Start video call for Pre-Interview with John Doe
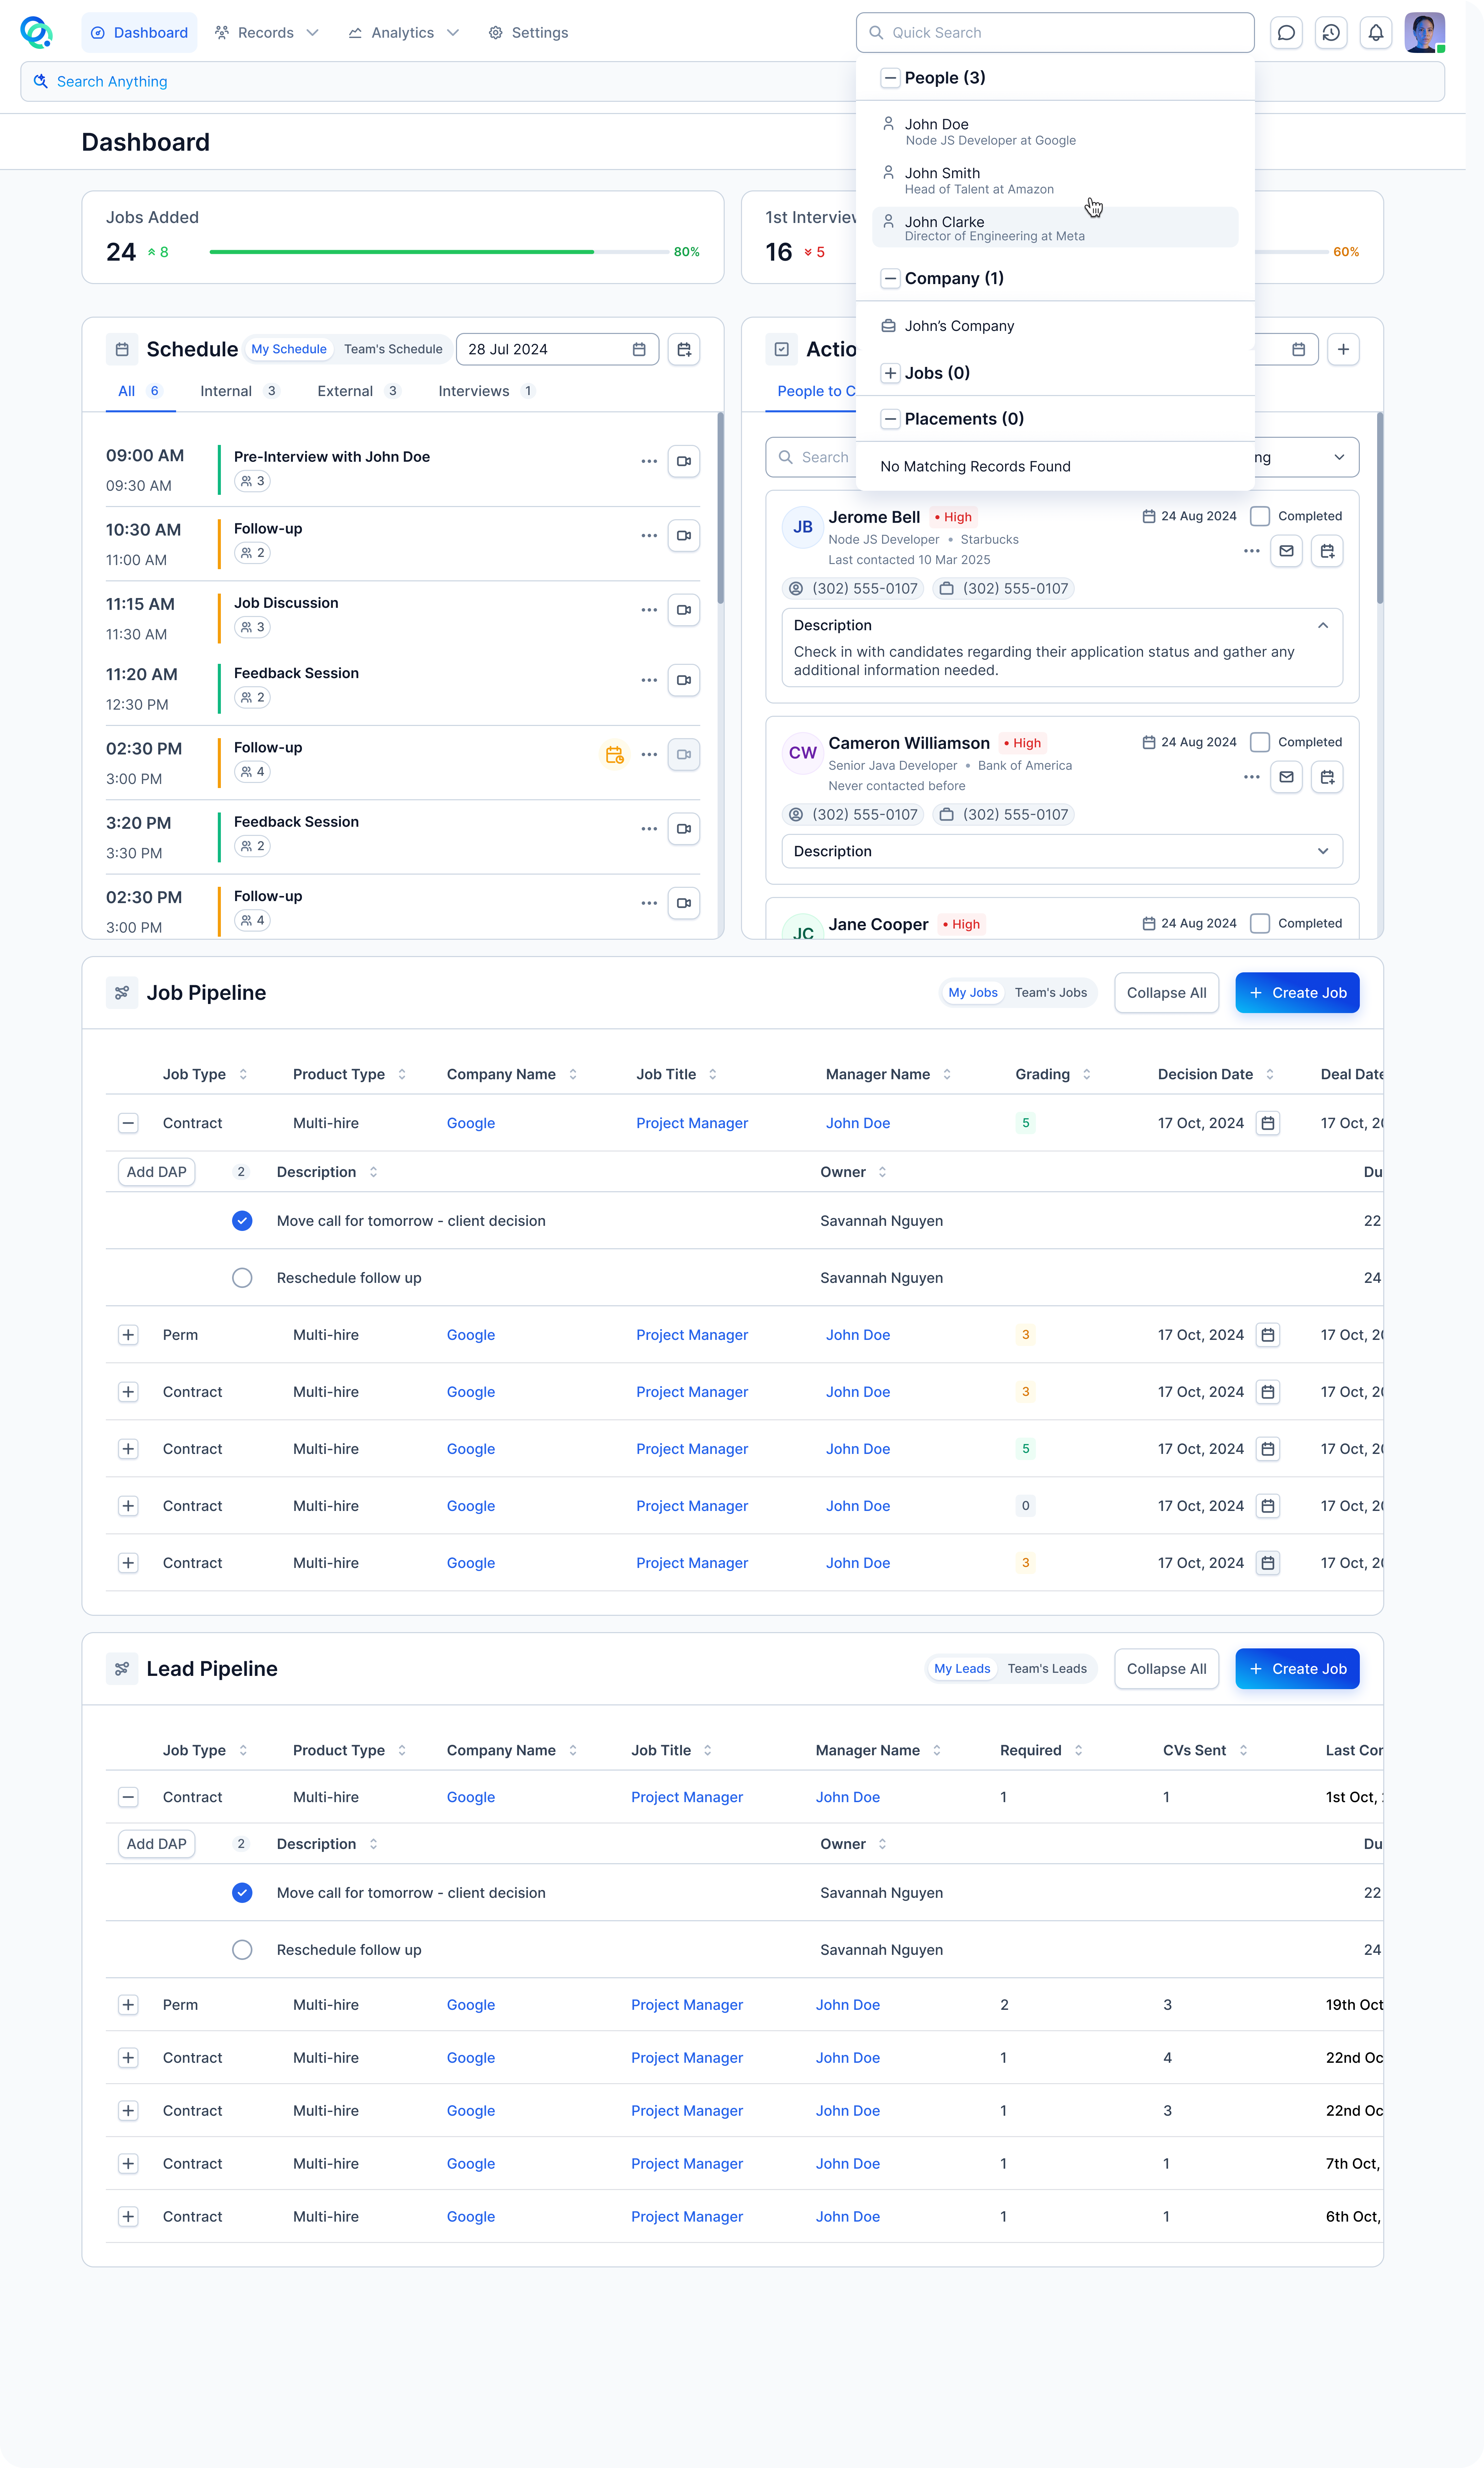The height and width of the screenshot is (2468, 1484). [x=684, y=461]
